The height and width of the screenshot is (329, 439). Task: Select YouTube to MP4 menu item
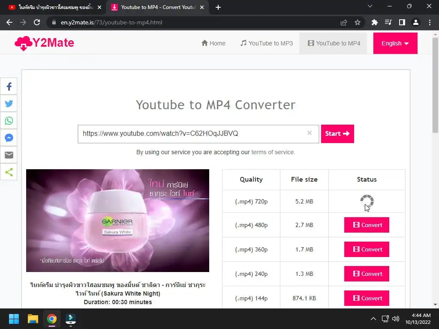(x=334, y=43)
